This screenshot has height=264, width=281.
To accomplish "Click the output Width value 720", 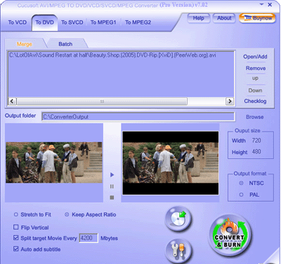I will (256, 141).
